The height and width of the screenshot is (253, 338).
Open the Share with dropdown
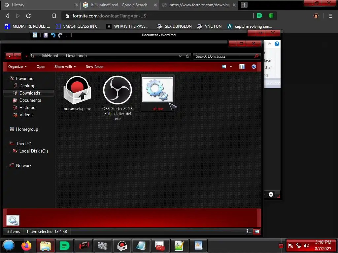65,67
